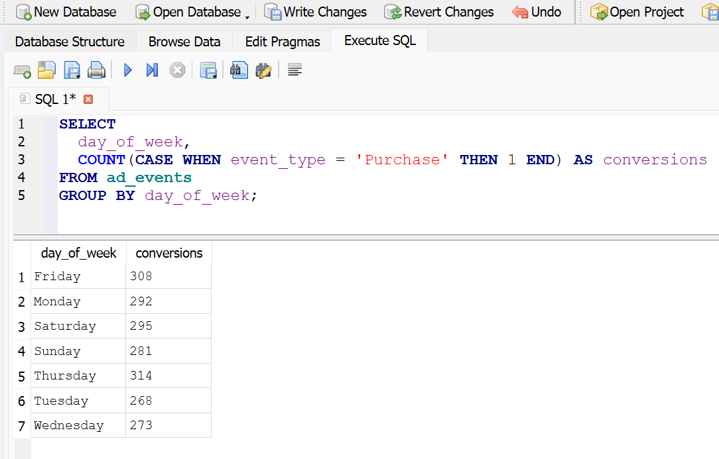Open the Edit Pragmas tab
Image resolution: width=719 pixels, height=459 pixels.
coord(283,42)
